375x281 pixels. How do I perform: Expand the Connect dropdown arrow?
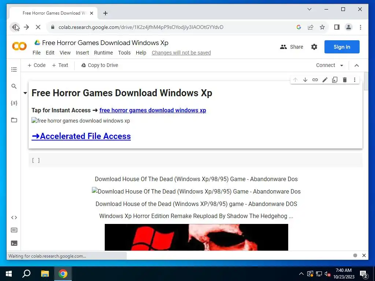[x=342, y=65]
